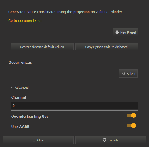Viewport: 149px width, 147px height.
Task: Click the plus icon for New Preset
Action: click(117, 32)
